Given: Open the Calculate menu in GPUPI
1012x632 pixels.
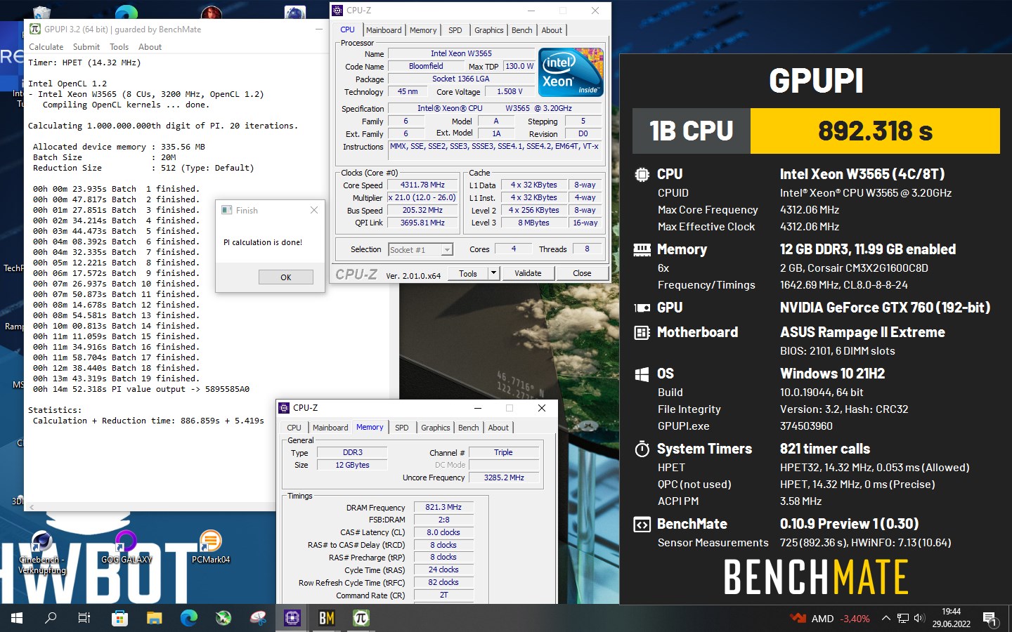Looking at the screenshot, I should pyautogui.click(x=46, y=47).
